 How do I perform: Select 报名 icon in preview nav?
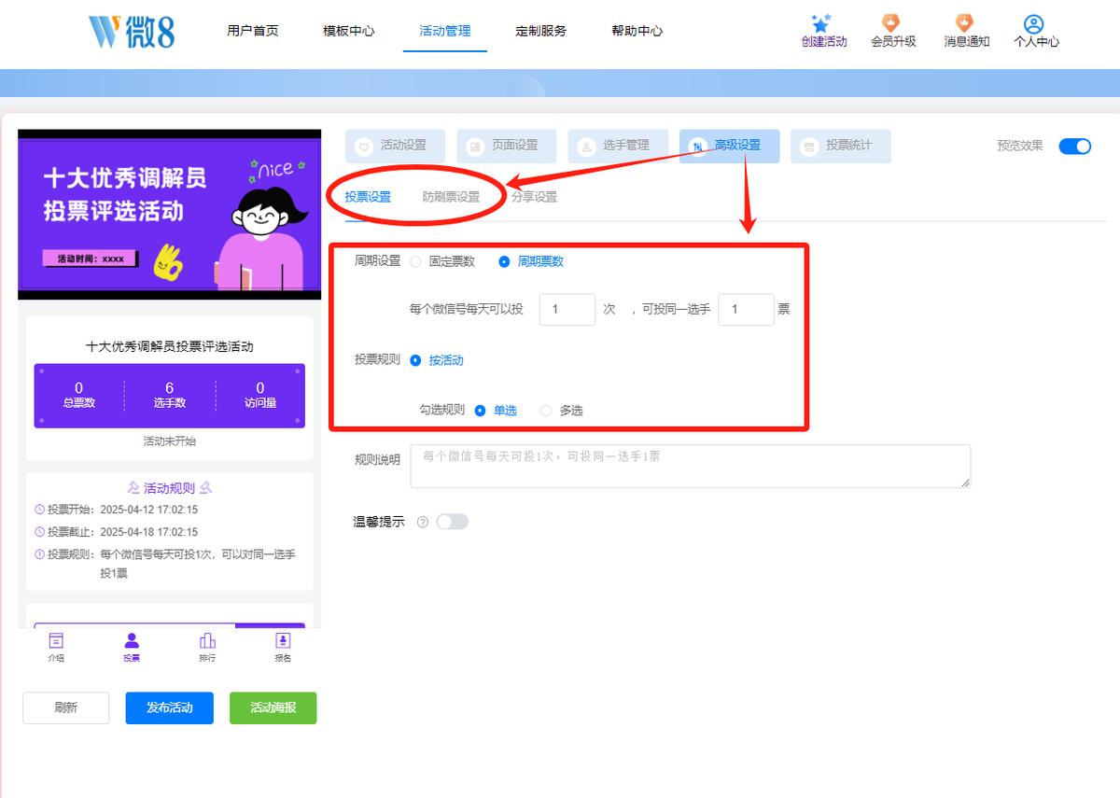pyautogui.click(x=283, y=640)
